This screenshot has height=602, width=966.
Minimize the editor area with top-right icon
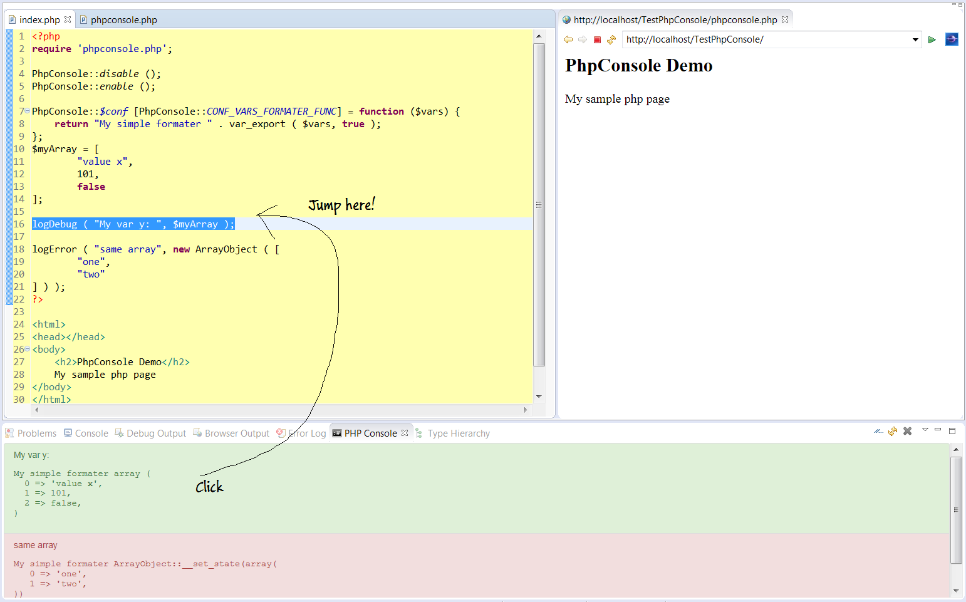tap(955, 4)
